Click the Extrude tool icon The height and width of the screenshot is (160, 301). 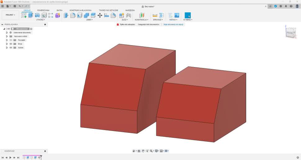tap(30, 15)
